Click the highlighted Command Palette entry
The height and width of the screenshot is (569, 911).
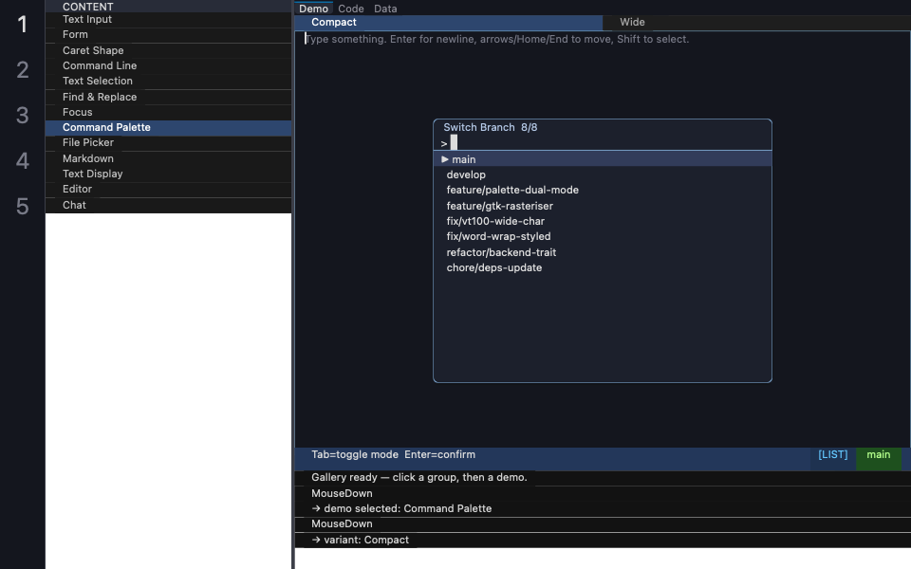[x=169, y=128]
